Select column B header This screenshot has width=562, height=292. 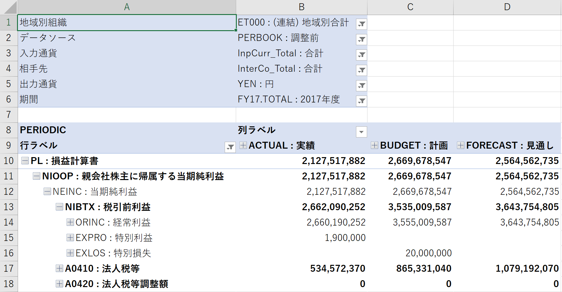point(302,7)
